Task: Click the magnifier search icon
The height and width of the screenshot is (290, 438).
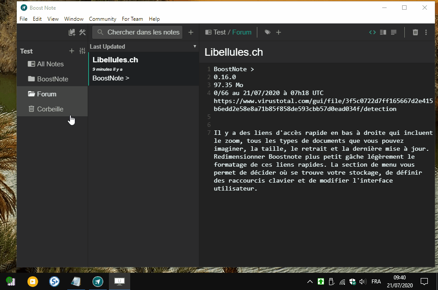Action: click(100, 32)
